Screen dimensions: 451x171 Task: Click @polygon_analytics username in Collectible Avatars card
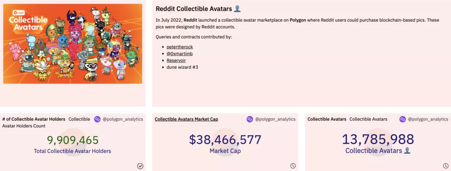click(428, 119)
